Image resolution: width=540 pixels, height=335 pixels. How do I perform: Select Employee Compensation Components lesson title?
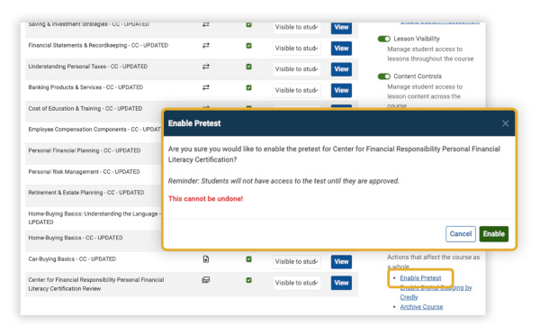[94, 130]
